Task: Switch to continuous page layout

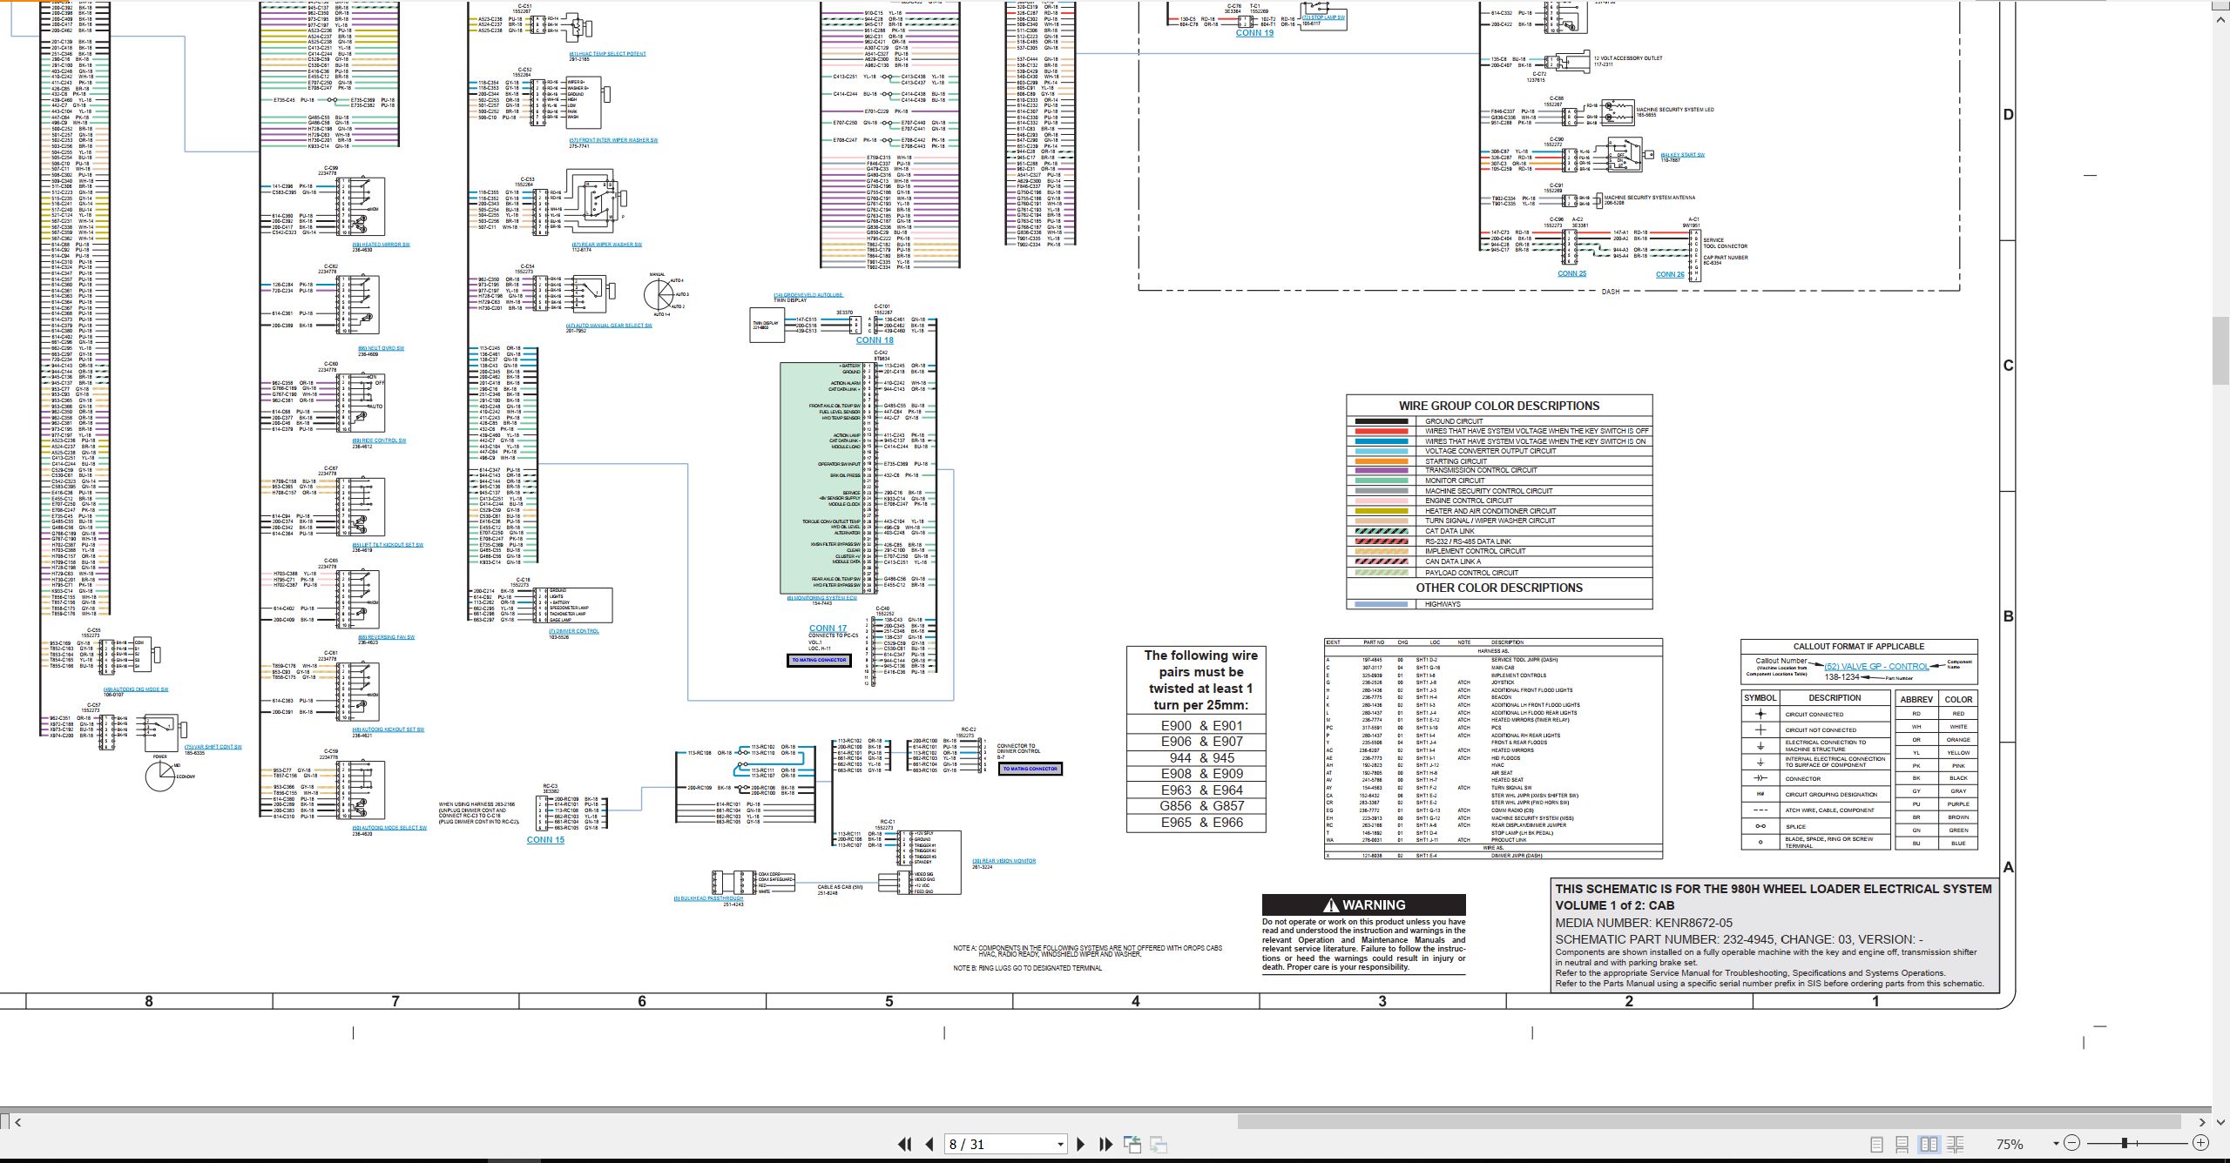Action: [1902, 1145]
